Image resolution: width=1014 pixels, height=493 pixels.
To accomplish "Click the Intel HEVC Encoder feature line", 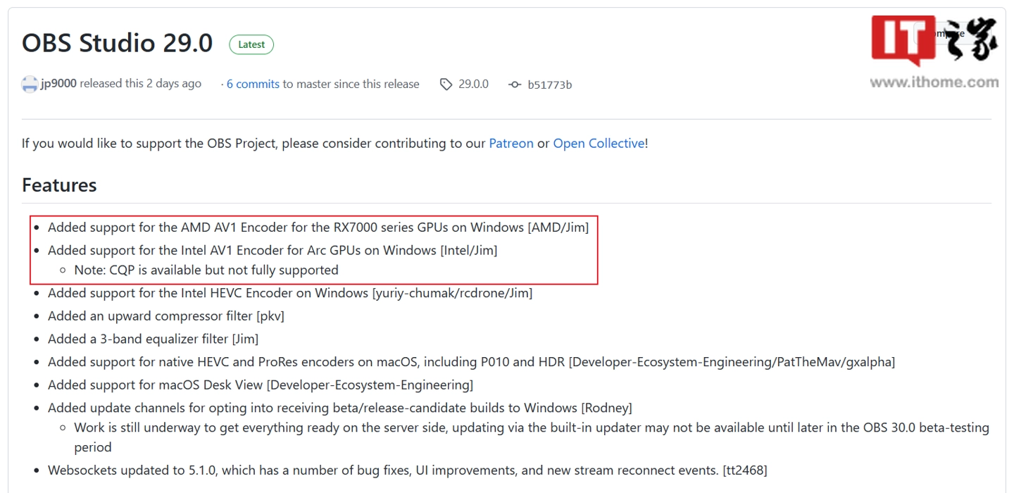I will point(289,293).
